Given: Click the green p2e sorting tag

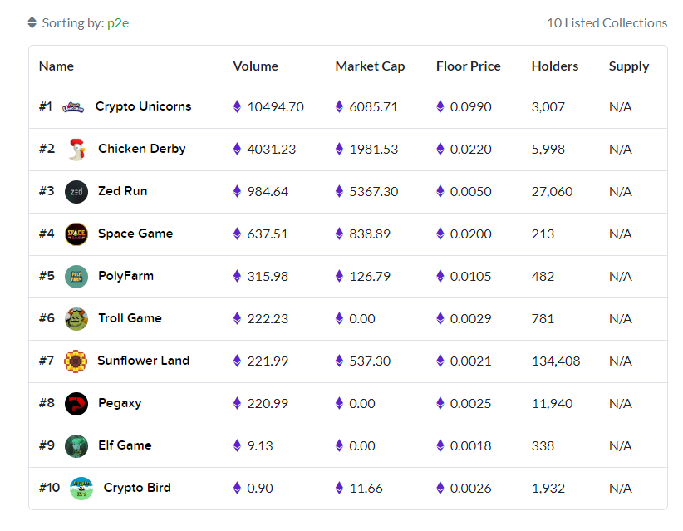Looking at the screenshot, I should (118, 22).
